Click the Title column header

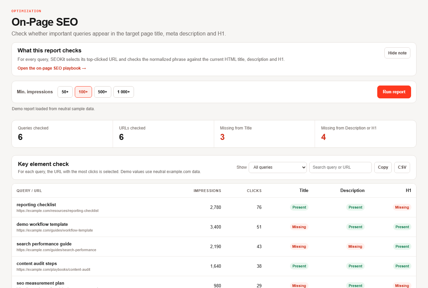point(304,191)
